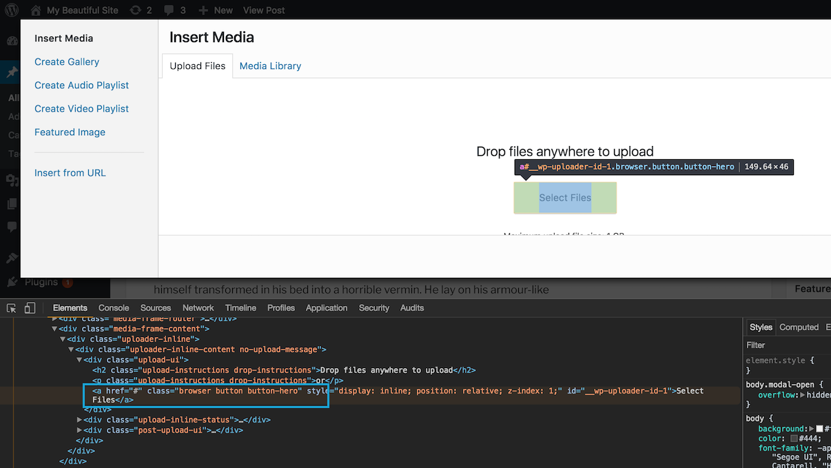Choose Create Gallery
The width and height of the screenshot is (831, 468).
pos(67,61)
